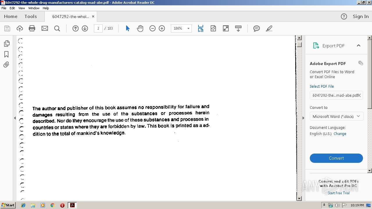Go to previous page arrow
372x209 pixels.
point(76,28)
